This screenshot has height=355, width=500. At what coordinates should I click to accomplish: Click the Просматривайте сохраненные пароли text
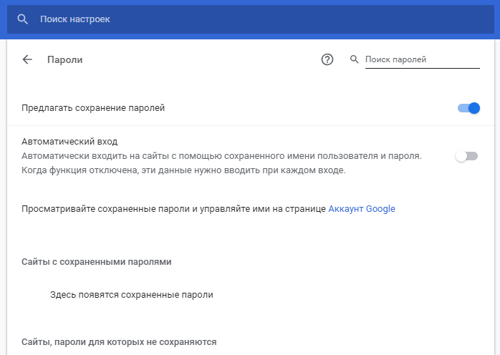coord(173,209)
